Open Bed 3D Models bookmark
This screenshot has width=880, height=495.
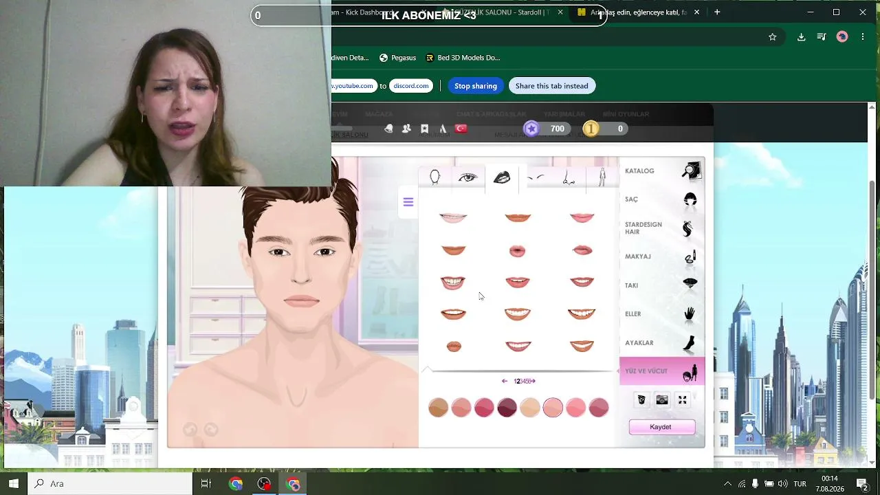463,58
